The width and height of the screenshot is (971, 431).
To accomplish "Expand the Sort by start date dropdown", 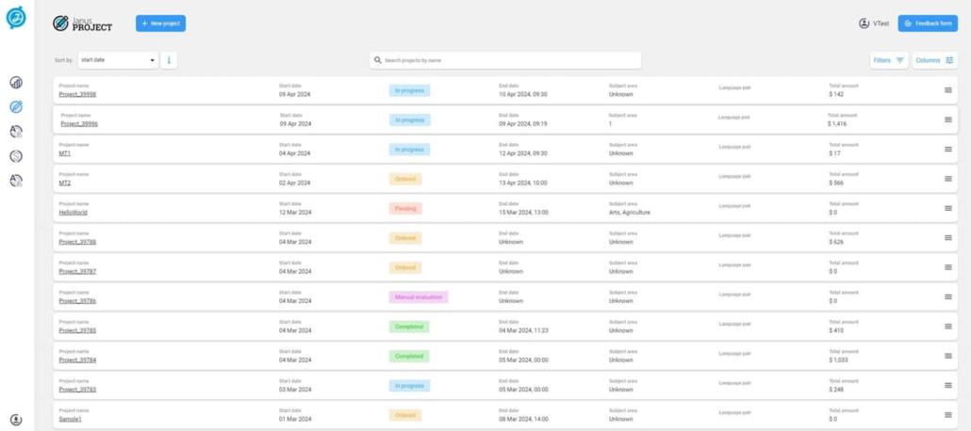I will [118, 60].
